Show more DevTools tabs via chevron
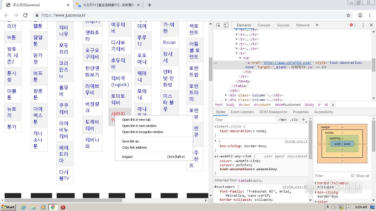 (x=317, y=25)
